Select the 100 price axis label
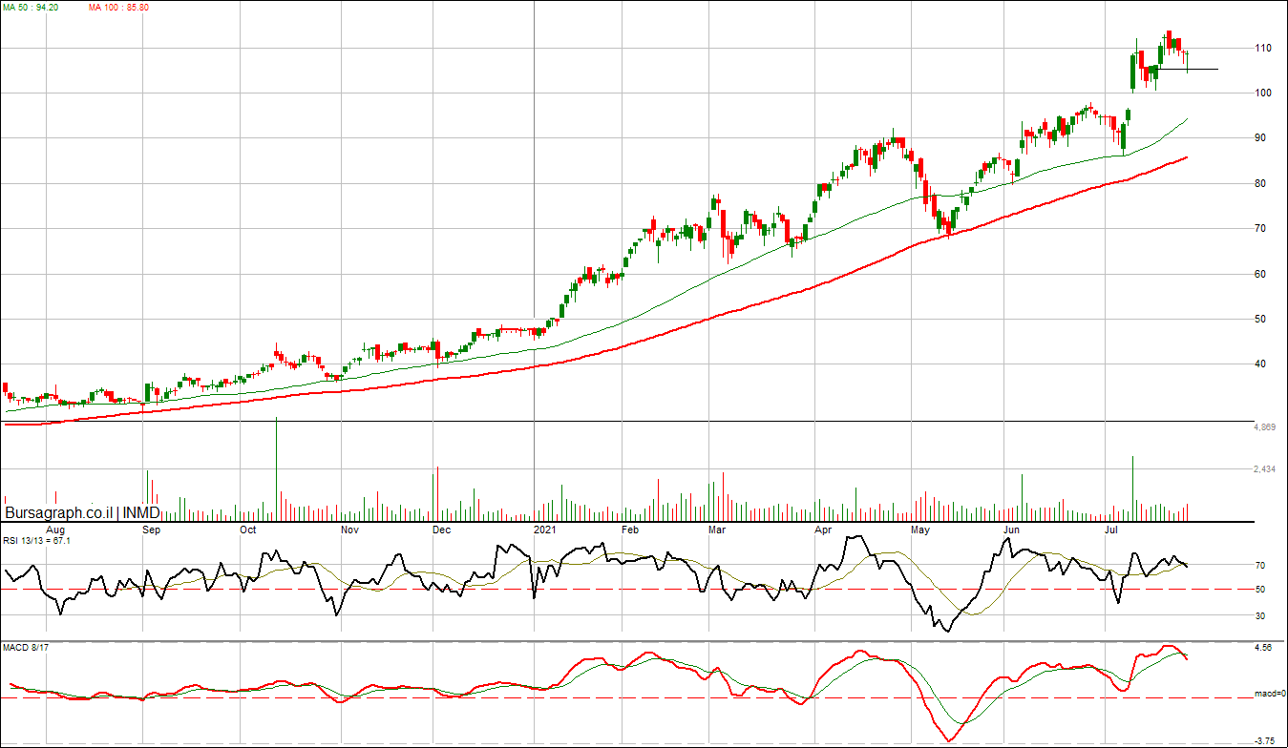Screen dimensions: 1288x748 [1262, 93]
